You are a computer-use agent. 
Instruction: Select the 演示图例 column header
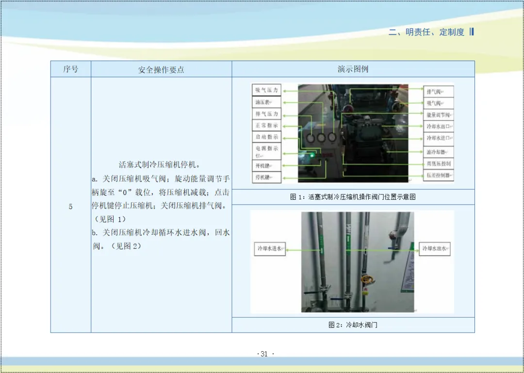click(353, 69)
